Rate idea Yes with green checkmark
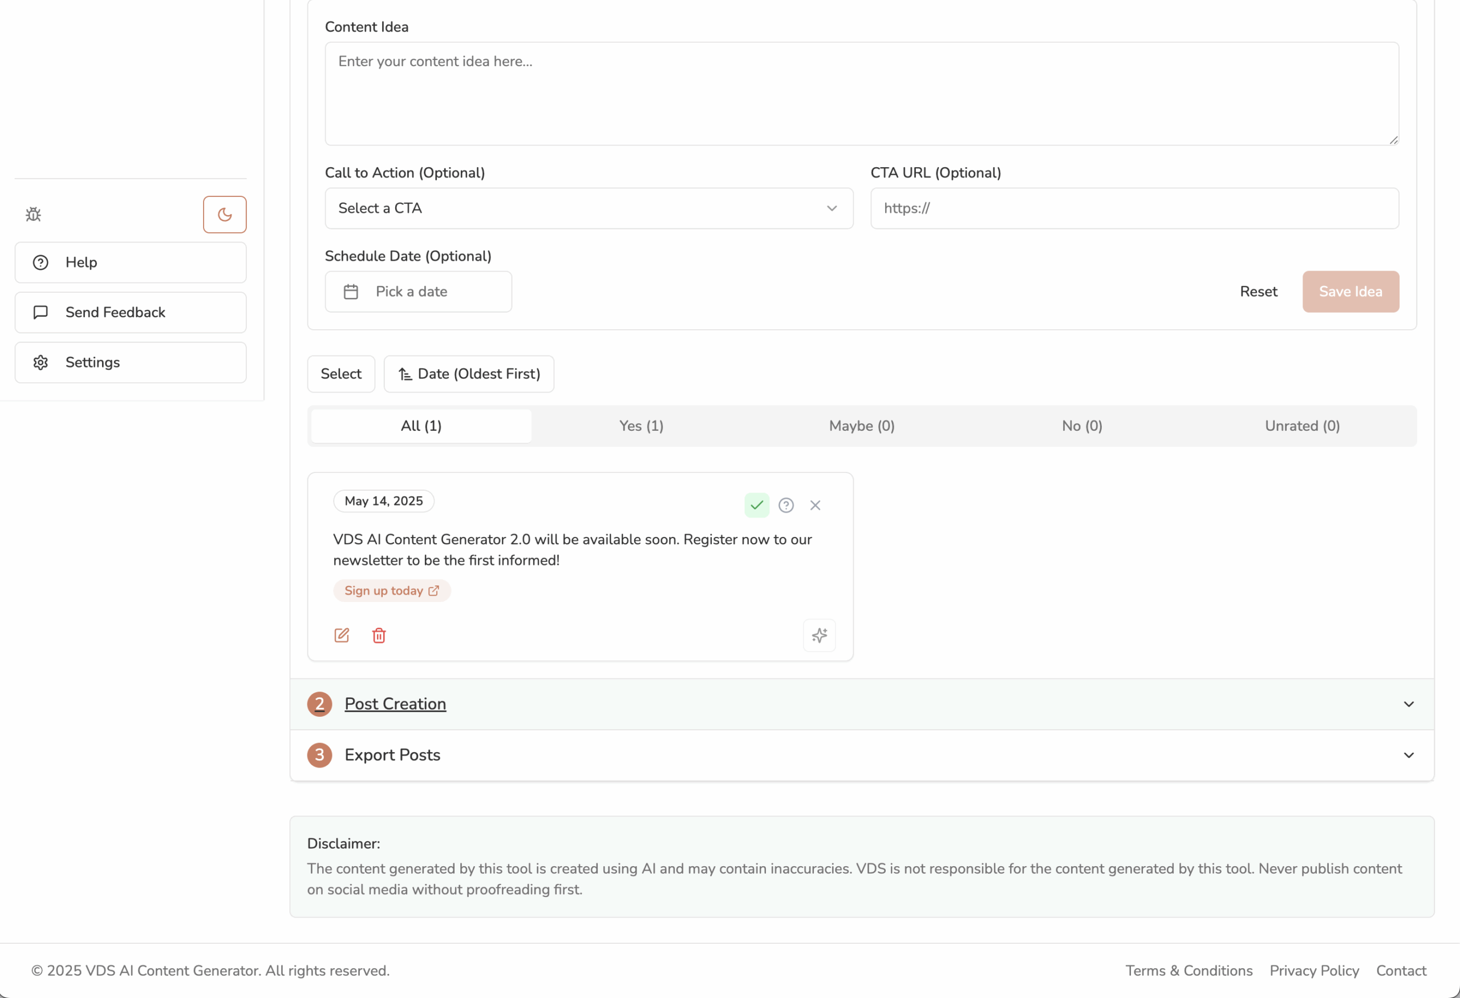This screenshot has height=998, width=1460. coord(756,506)
